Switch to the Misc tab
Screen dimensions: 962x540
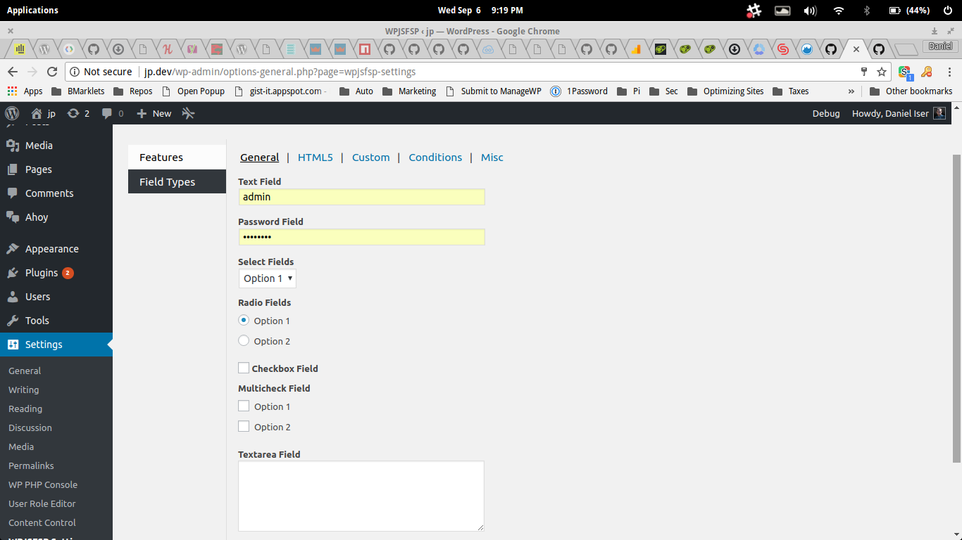point(492,157)
